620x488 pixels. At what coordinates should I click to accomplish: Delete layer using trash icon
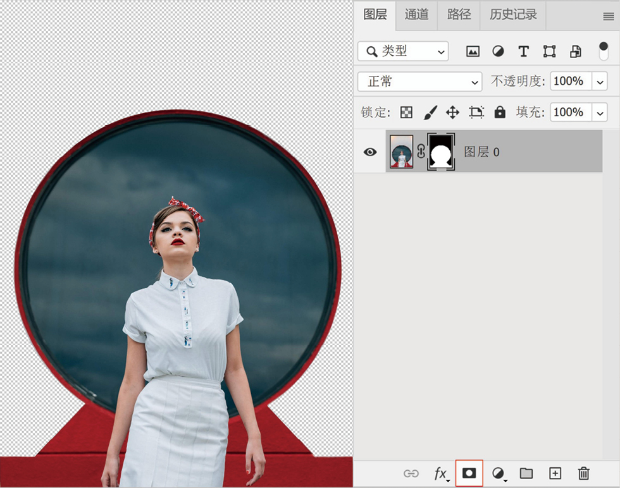coord(584,473)
